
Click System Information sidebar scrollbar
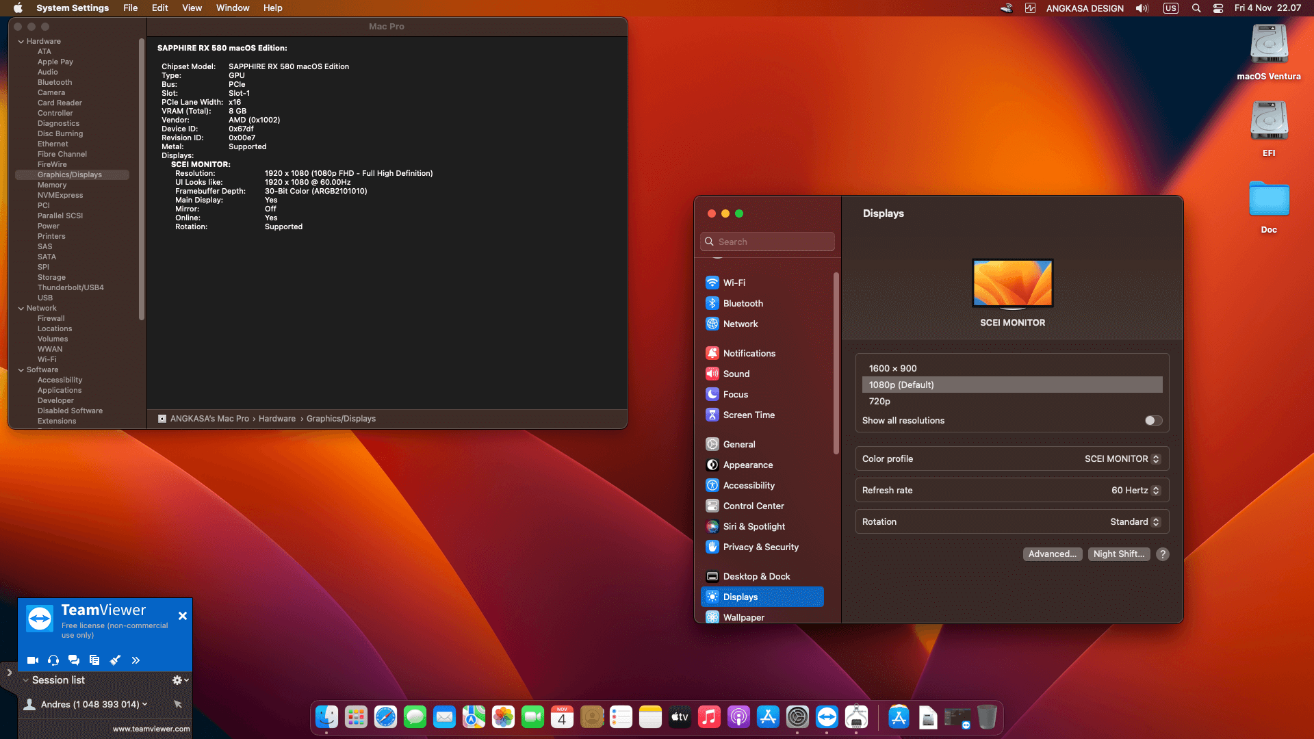point(142,179)
